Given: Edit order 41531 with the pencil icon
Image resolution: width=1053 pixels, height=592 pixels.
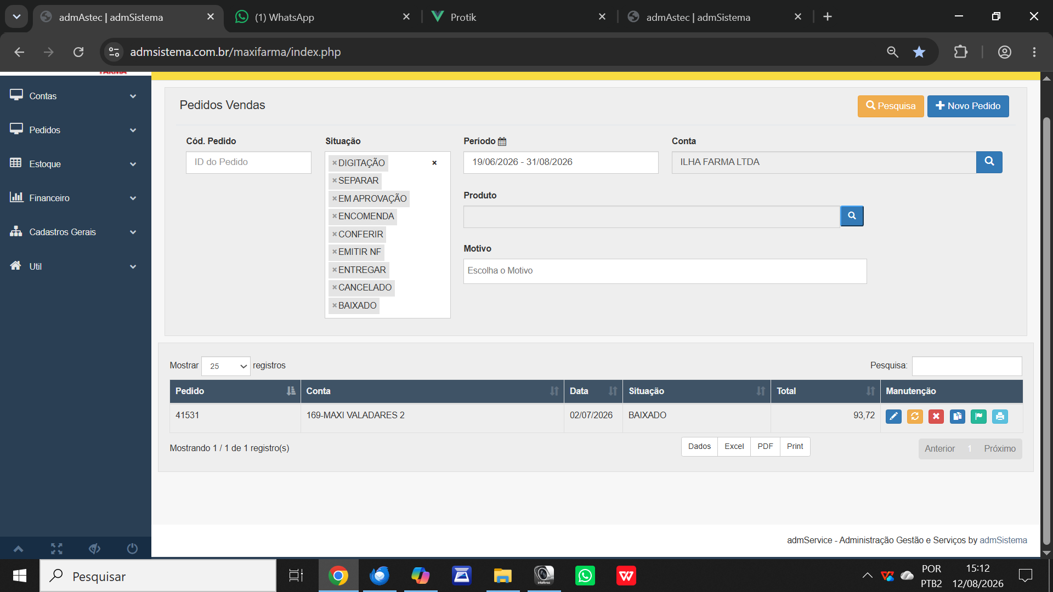Looking at the screenshot, I should (x=893, y=417).
